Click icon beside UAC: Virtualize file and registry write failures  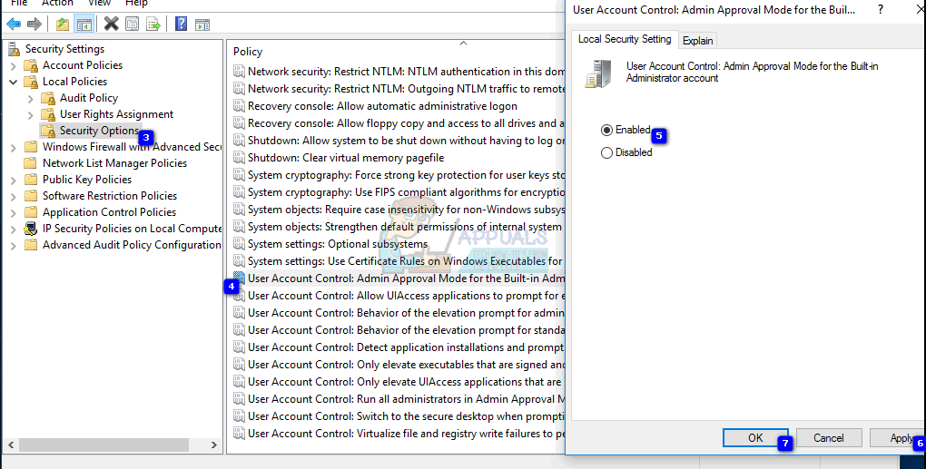pos(239,433)
